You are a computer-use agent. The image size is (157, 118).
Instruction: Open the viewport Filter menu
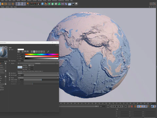11,7
